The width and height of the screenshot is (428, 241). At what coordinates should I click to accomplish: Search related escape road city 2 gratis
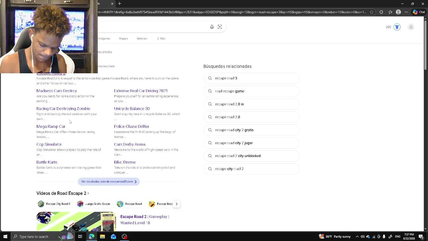(251, 130)
